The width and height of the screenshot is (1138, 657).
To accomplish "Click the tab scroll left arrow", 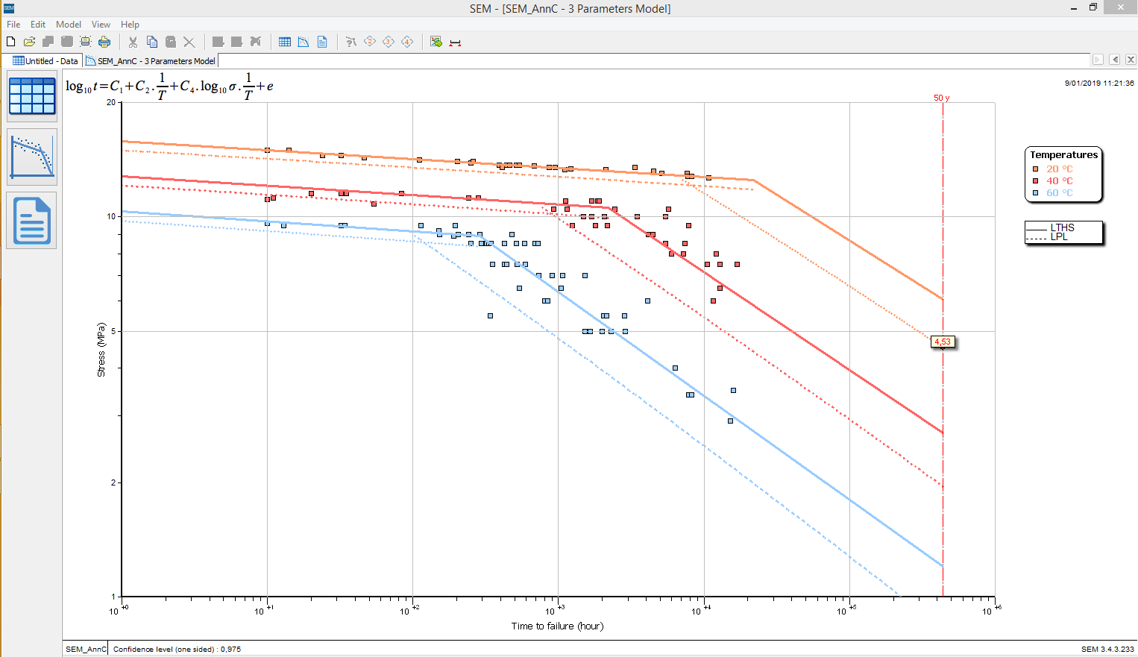I will click(x=1115, y=60).
